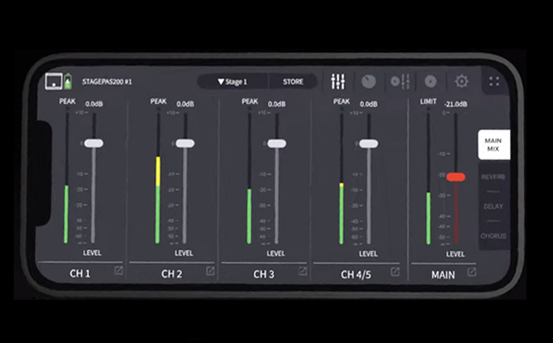Open the knob control view icon
This screenshot has width=553, height=343.
click(368, 81)
